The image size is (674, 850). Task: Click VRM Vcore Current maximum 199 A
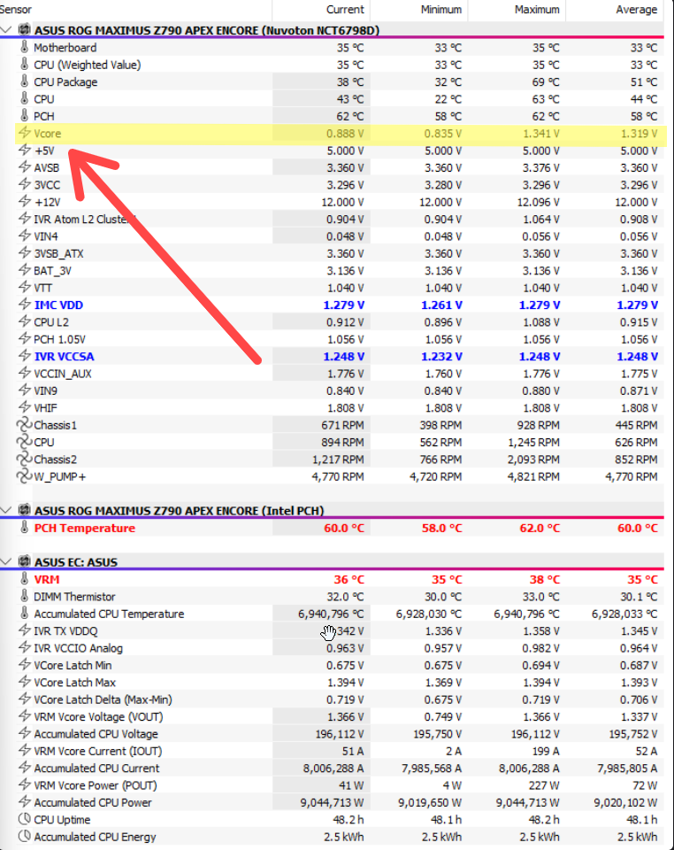click(x=545, y=752)
